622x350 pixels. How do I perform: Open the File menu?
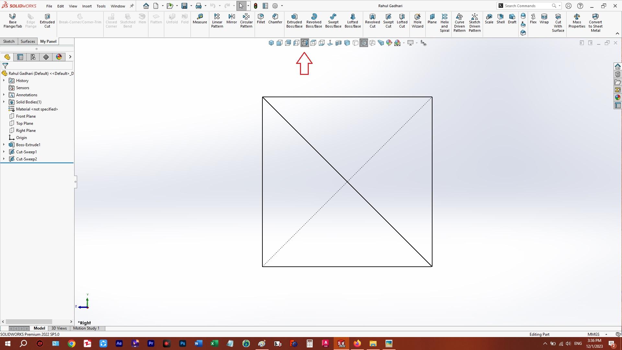49,6
